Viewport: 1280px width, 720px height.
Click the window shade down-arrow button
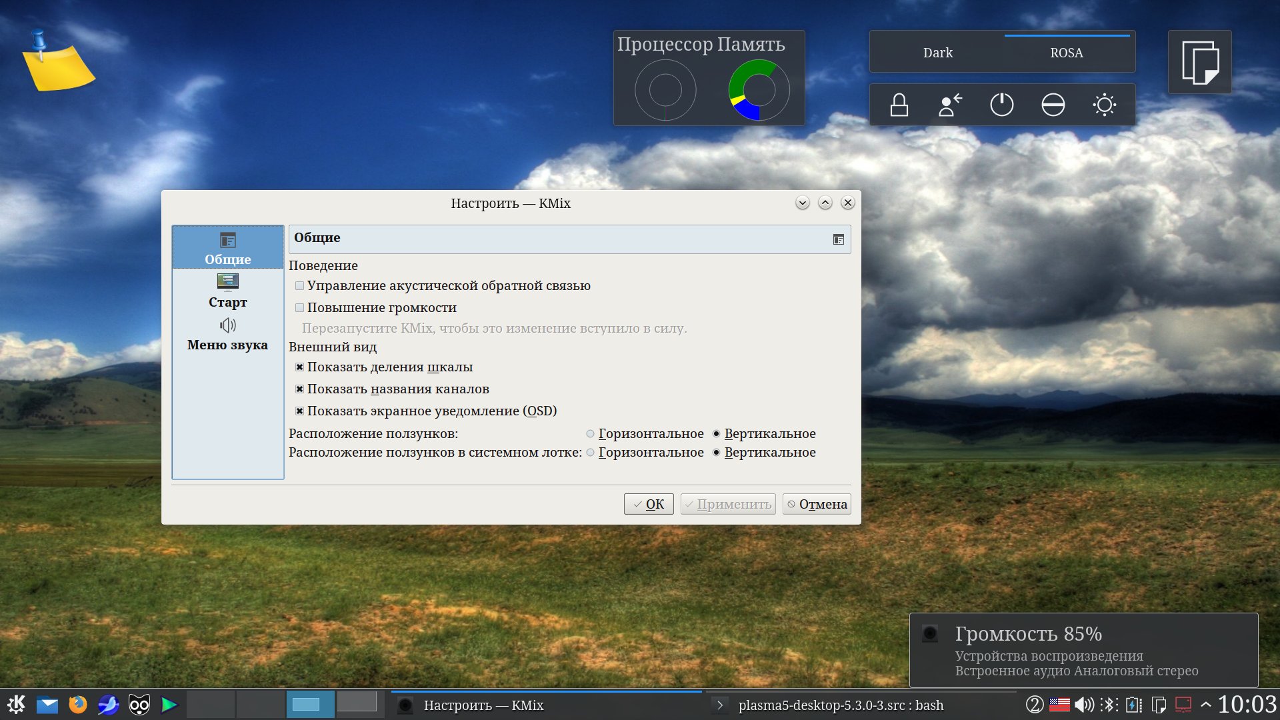pos(802,203)
